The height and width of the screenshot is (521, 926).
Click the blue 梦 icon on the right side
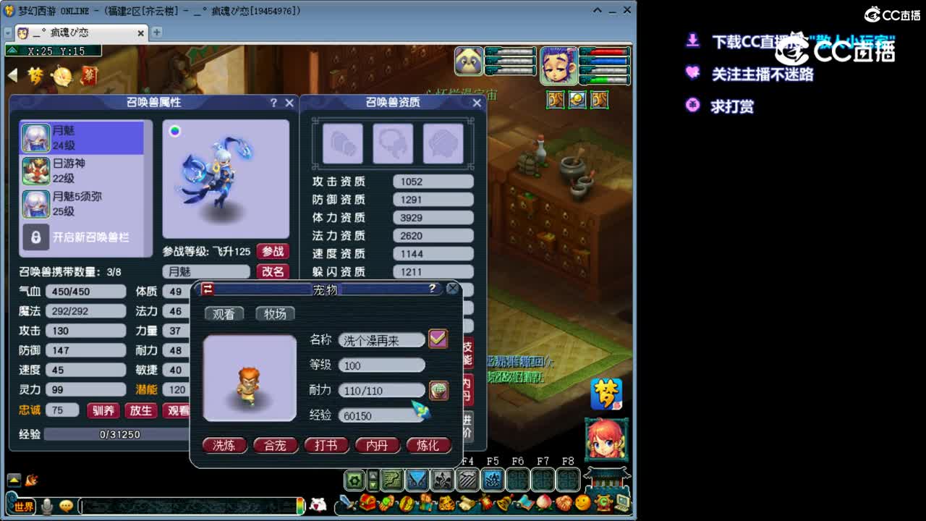(x=606, y=394)
